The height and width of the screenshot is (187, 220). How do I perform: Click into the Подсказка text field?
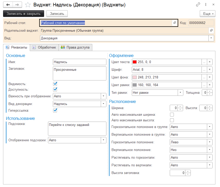click(77, 128)
